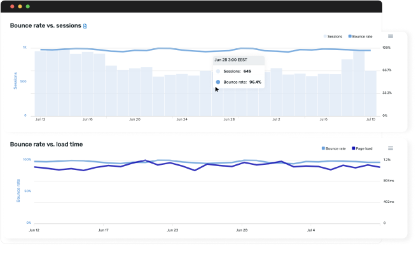Image resolution: width=416 pixels, height=260 pixels.
Task: Click the 66.7% right axis label
Action: 387,70
